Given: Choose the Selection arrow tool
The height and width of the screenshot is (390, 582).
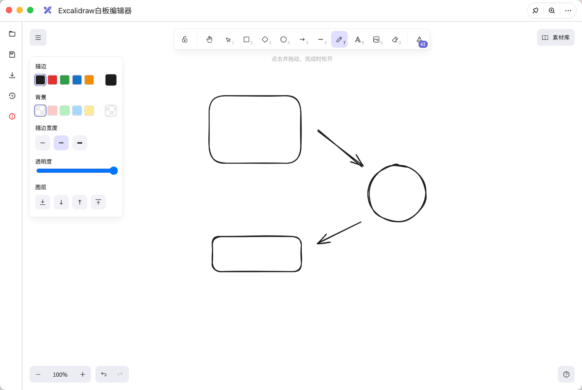Looking at the screenshot, I should (228, 39).
